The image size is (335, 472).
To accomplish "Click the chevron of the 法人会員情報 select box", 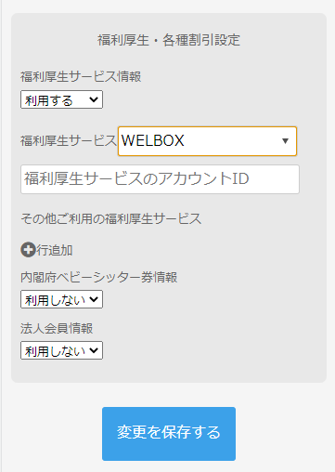I will pyautogui.click(x=94, y=350).
